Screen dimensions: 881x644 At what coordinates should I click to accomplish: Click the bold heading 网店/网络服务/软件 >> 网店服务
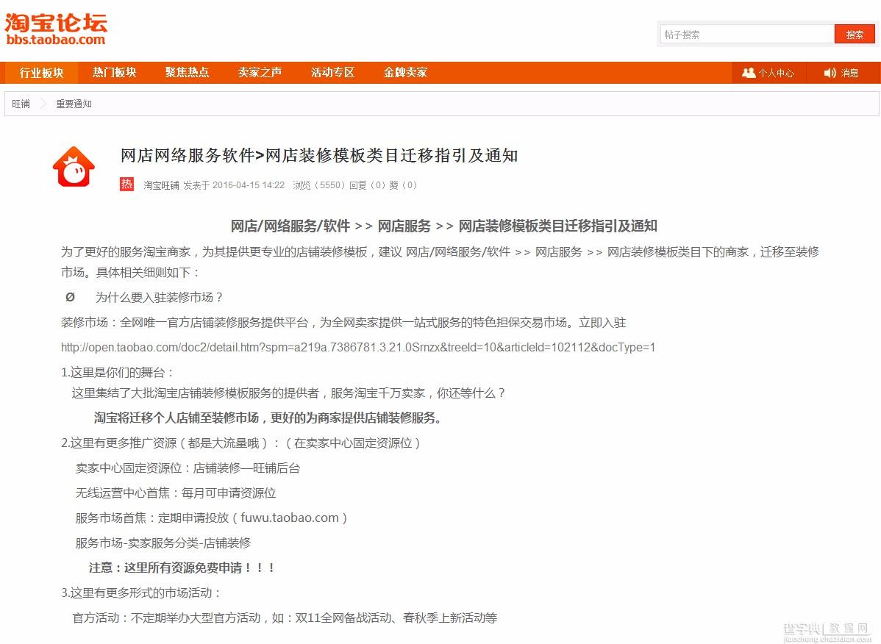click(x=330, y=226)
